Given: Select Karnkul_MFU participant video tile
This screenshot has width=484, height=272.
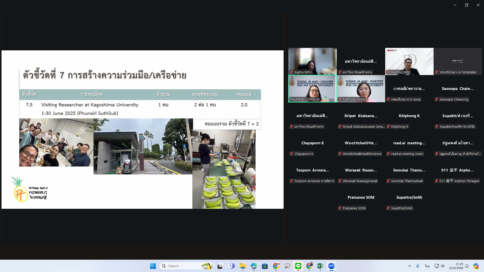Looking at the screenshot, I should pyautogui.click(x=409, y=61).
